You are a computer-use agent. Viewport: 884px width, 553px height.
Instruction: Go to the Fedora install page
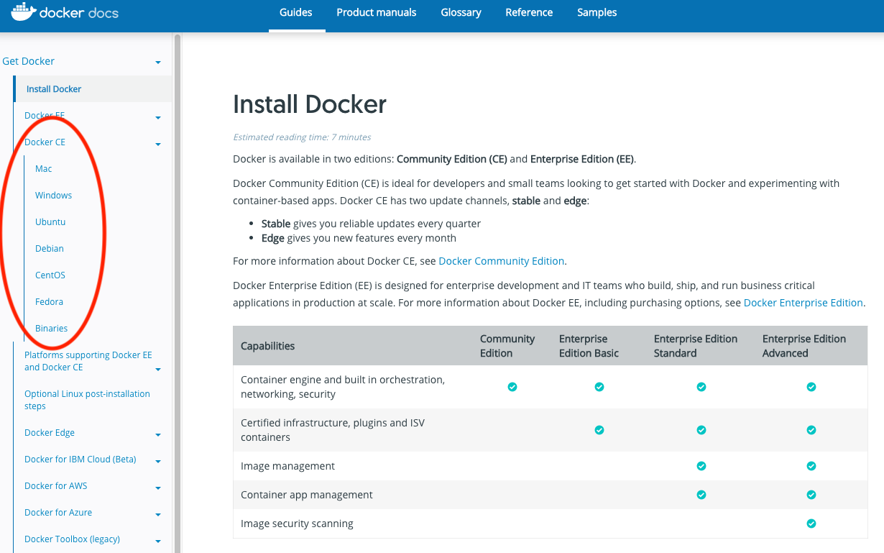pyautogui.click(x=50, y=302)
